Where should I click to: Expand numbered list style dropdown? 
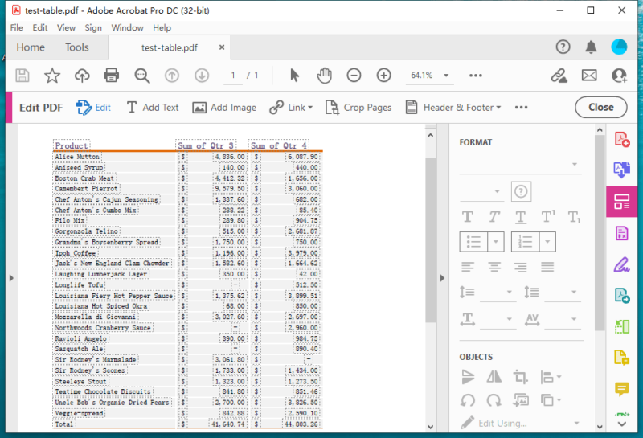click(x=547, y=242)
